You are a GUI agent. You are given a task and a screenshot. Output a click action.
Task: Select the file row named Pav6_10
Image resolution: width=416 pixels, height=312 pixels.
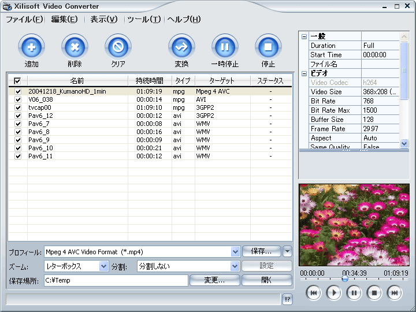coord(150,148)
